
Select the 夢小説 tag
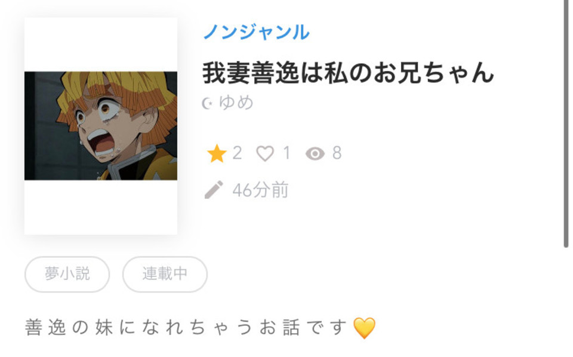pyautogui.click(x=67, y=274)
